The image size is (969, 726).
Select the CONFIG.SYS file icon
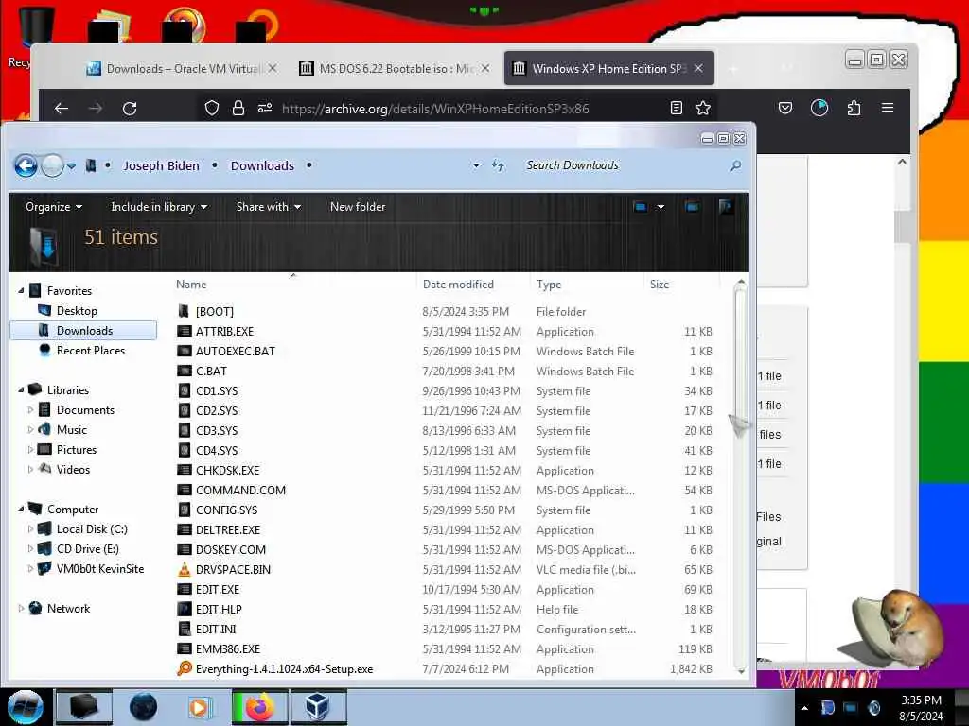point(184,510)
